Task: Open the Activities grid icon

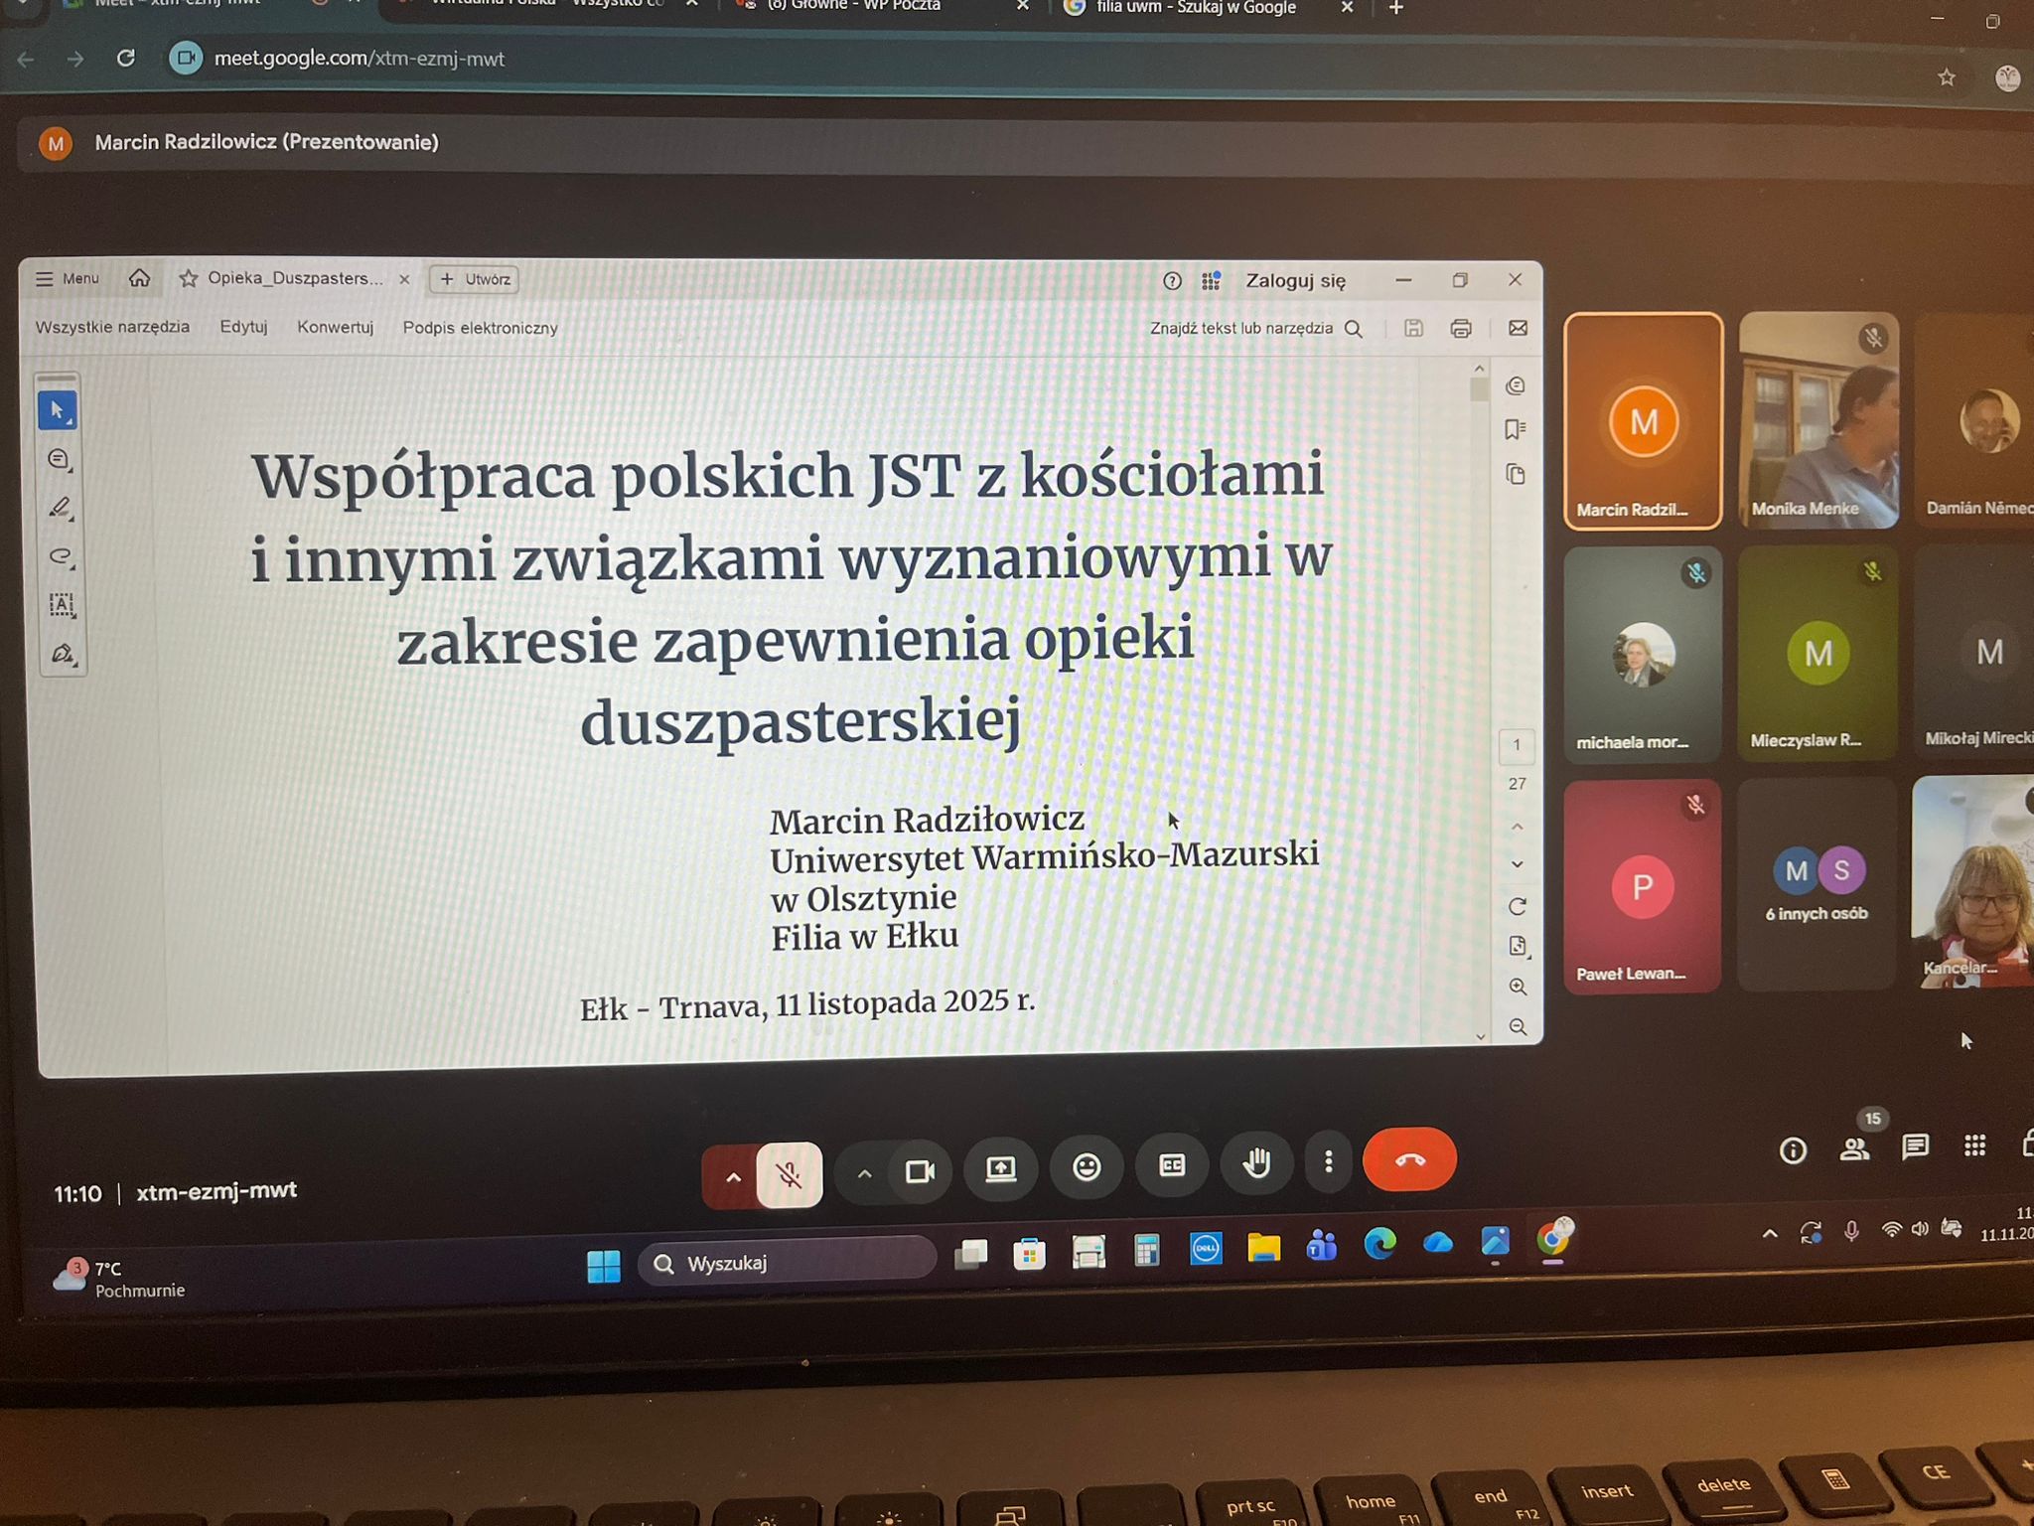Action: point(1974,1145)
